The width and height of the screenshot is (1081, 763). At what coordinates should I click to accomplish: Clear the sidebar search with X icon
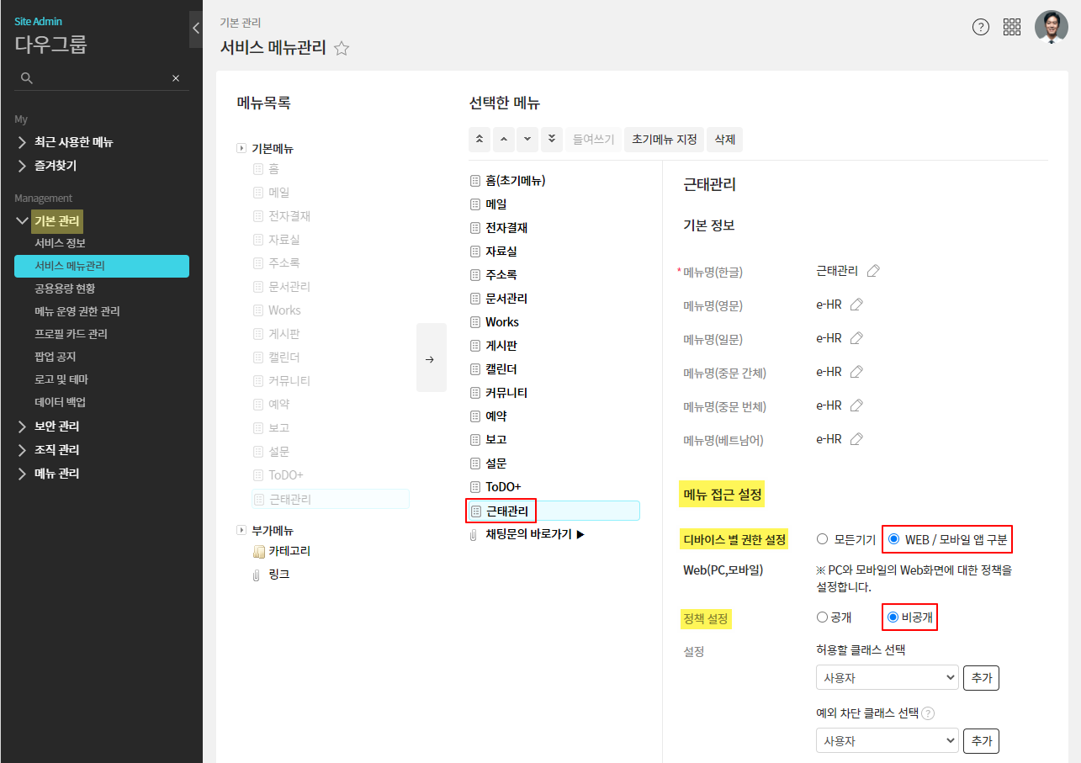point(176,78)
